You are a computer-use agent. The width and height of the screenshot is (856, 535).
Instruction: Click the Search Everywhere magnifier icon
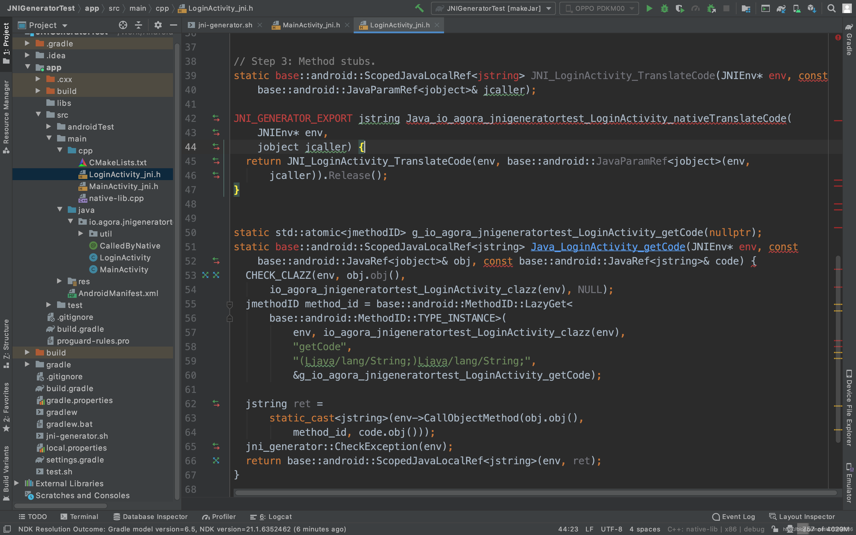[x=831, y=8]
